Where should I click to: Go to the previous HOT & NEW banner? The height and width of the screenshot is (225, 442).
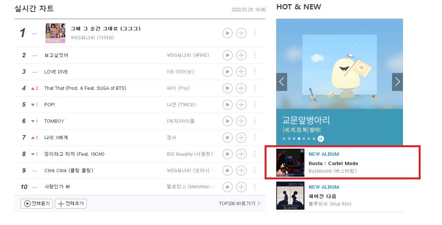[x=282, y=82]
